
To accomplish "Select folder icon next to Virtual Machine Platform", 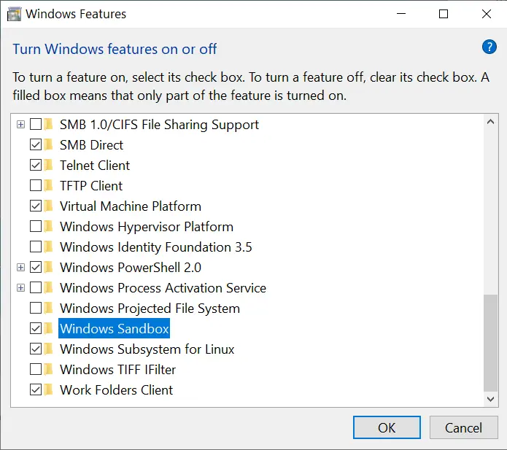I will click(x=48, y=206).
